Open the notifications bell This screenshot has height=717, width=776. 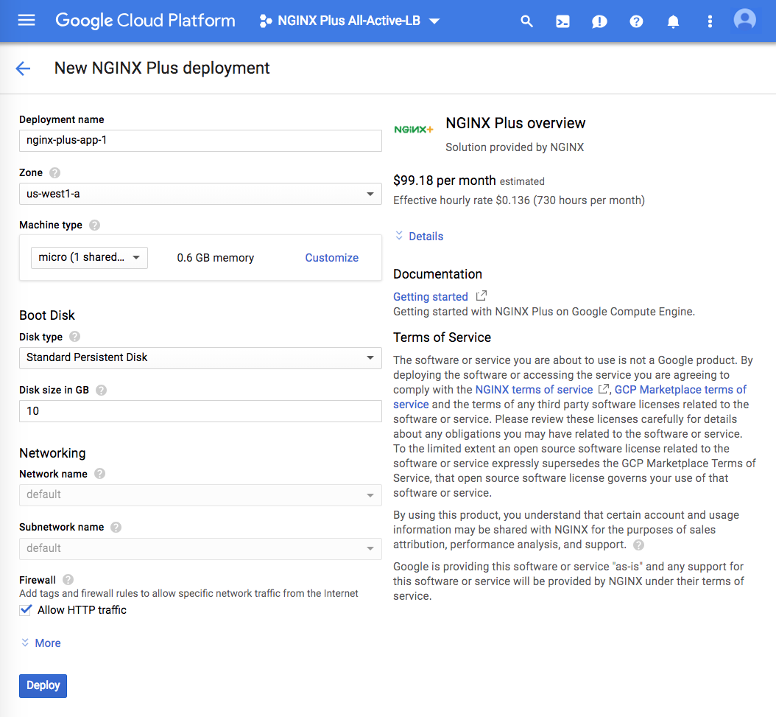pos(673,21)
